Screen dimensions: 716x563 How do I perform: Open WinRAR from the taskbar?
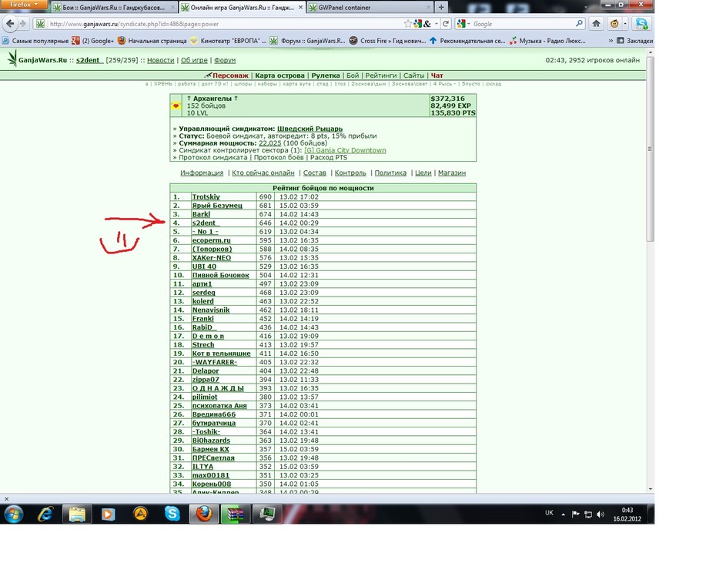click(236, 514)
